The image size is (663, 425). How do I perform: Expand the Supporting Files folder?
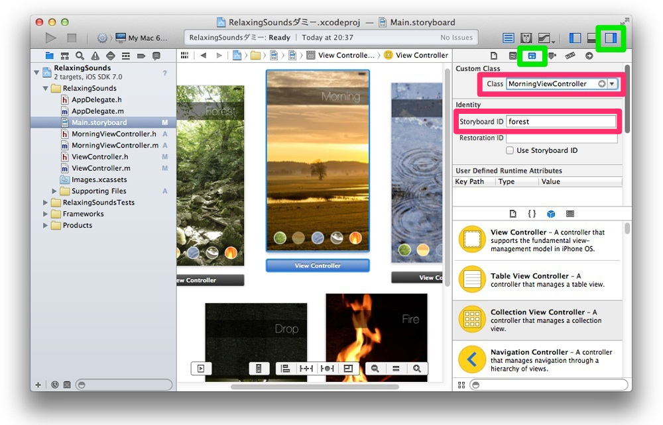tap(54, 191)
